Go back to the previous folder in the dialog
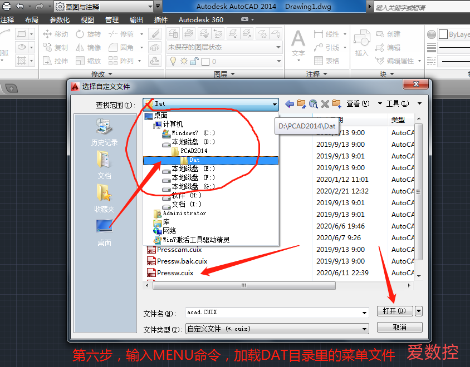The height and width of the screenshot is (367, 470). (x=289, y=104)
